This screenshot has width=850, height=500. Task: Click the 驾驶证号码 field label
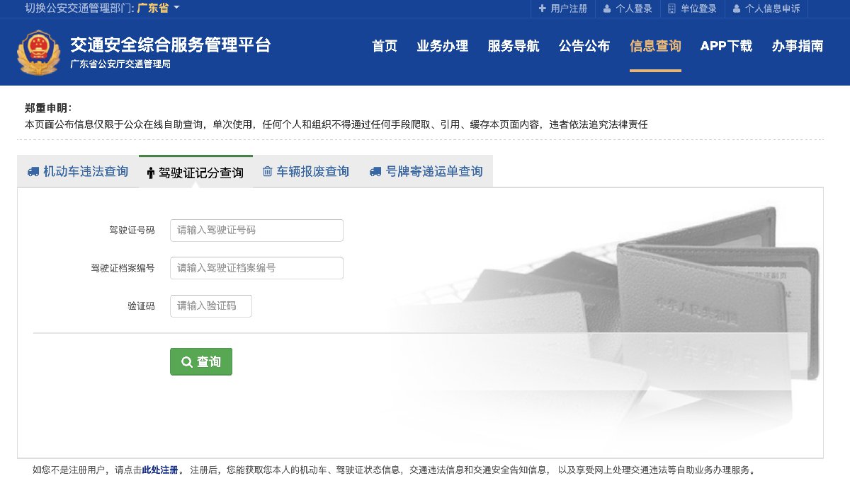(x=132, y=231)
